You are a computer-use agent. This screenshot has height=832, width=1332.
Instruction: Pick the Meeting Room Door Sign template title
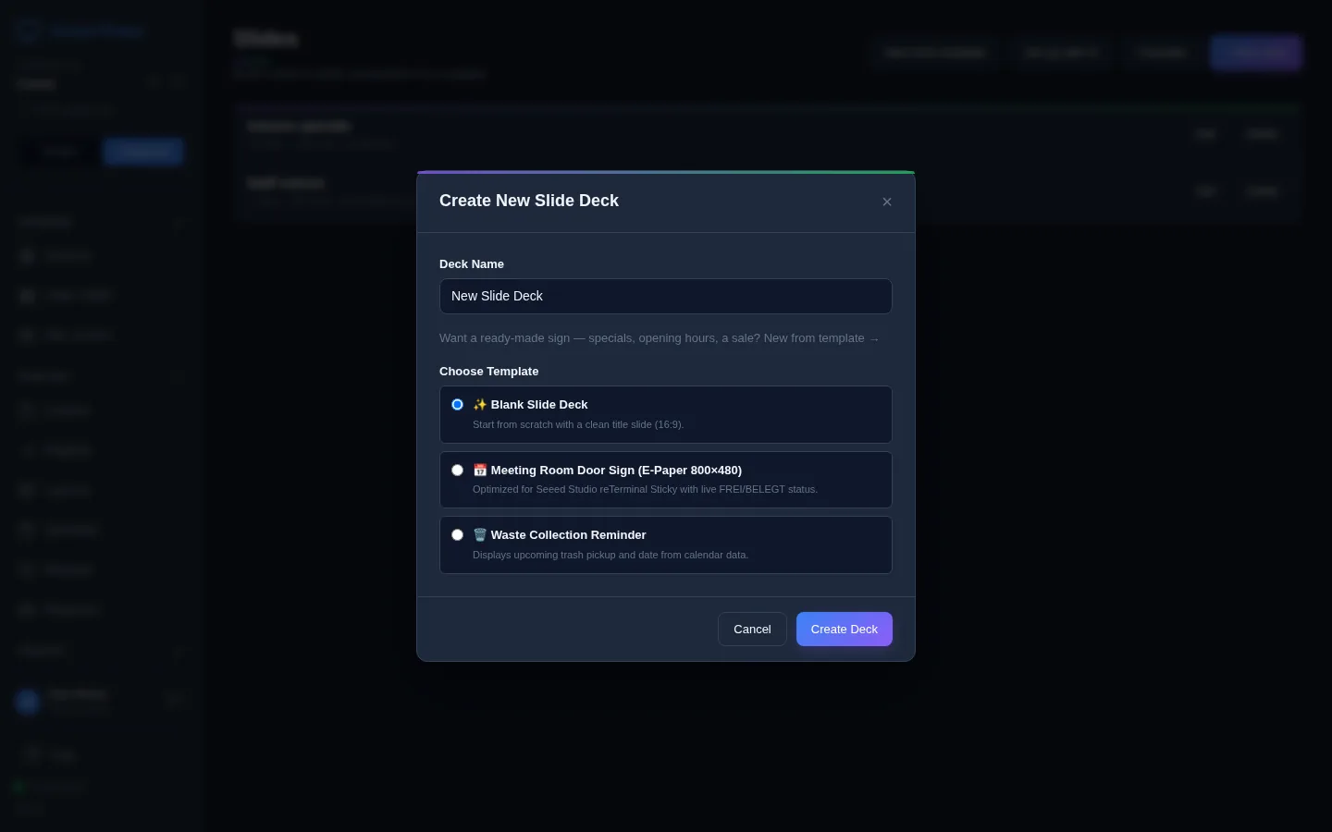616,470
